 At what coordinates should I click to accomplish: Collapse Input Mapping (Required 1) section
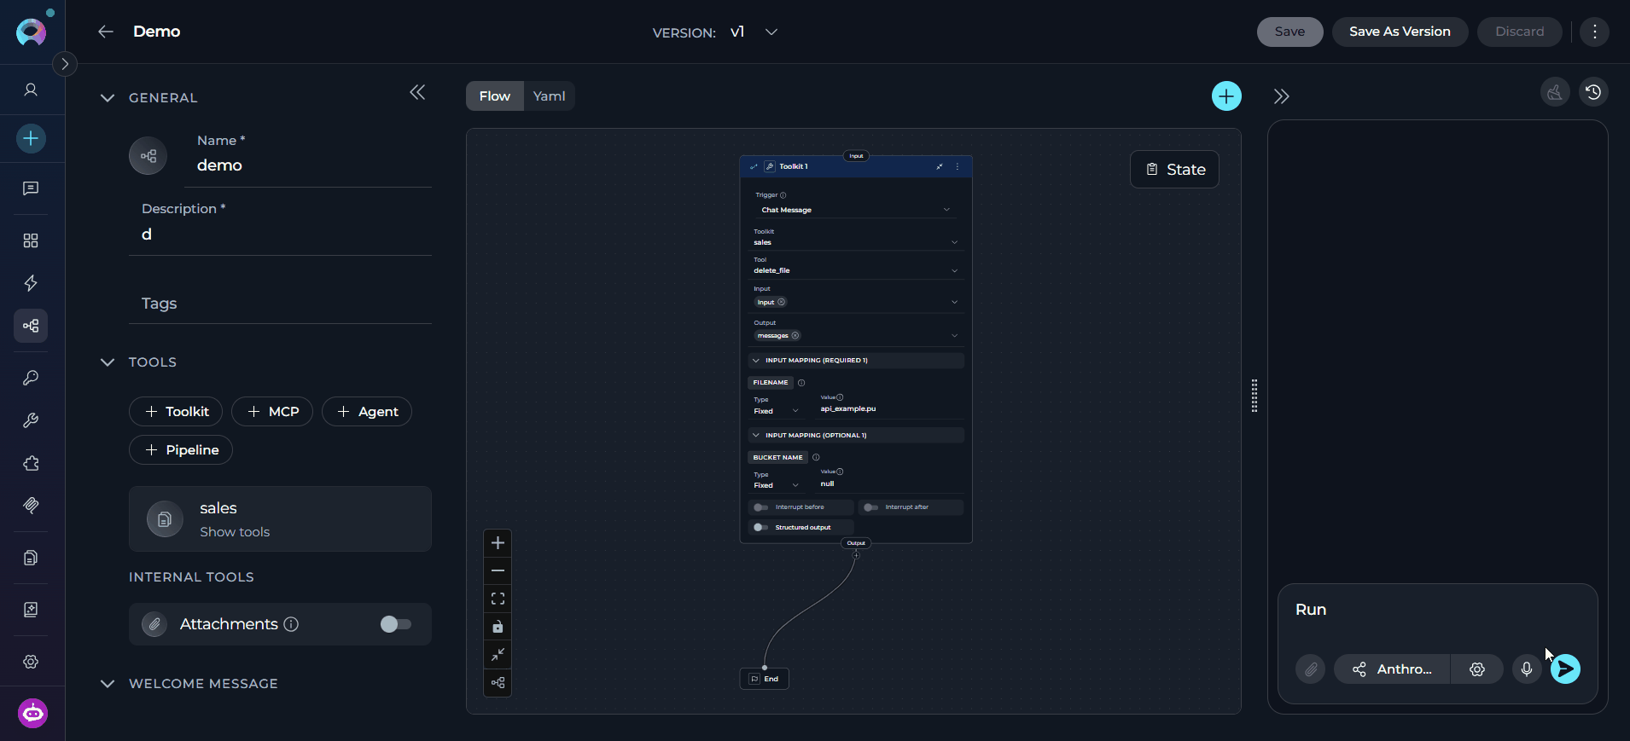point(856,361)
